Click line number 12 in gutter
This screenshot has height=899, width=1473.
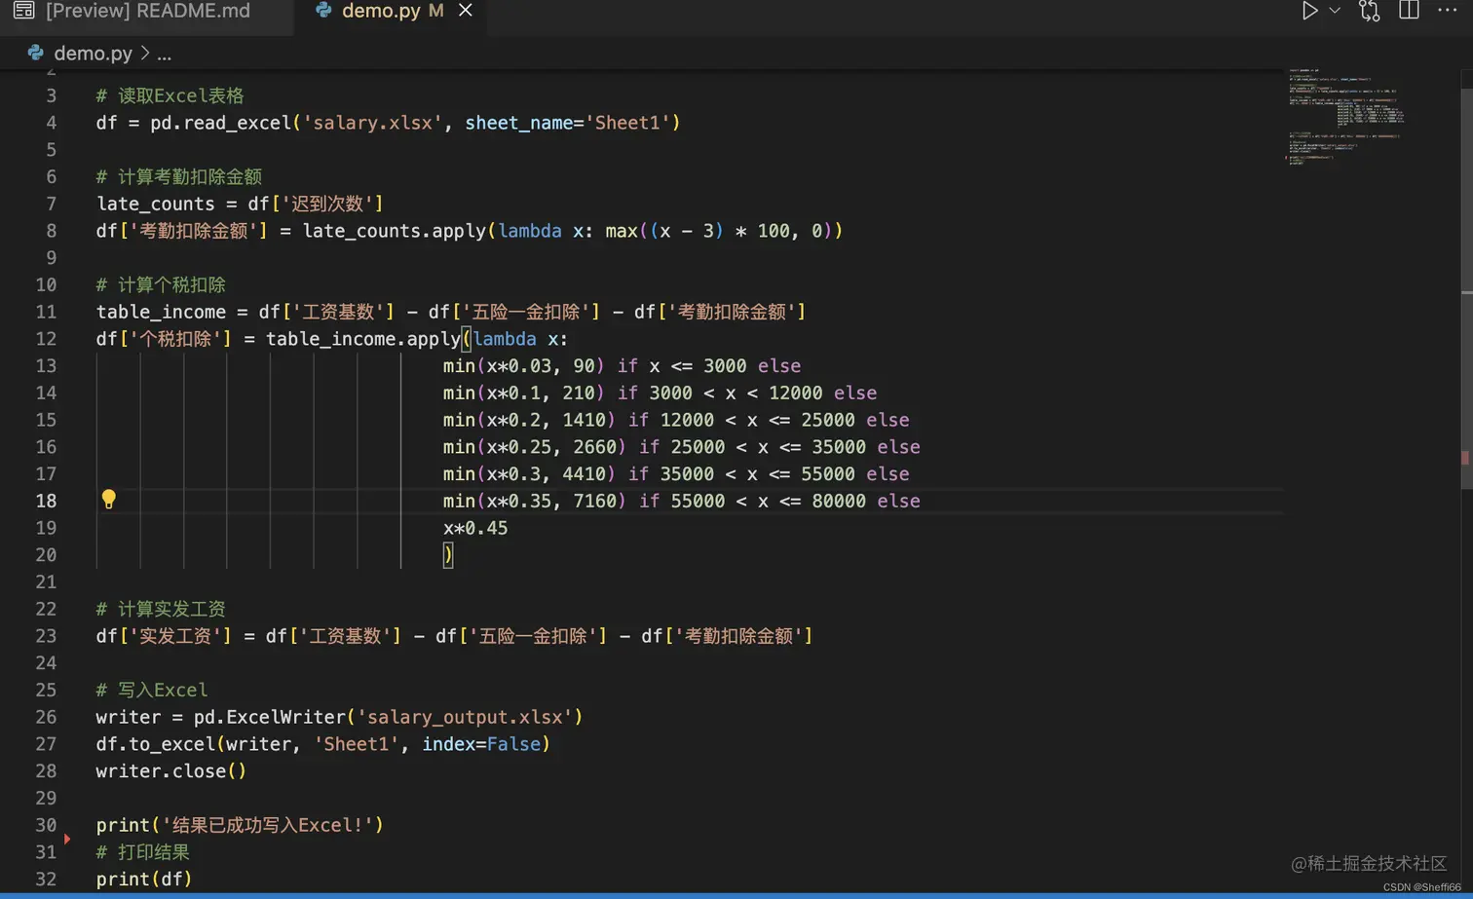pyautogui.click(x=46, y=339)
